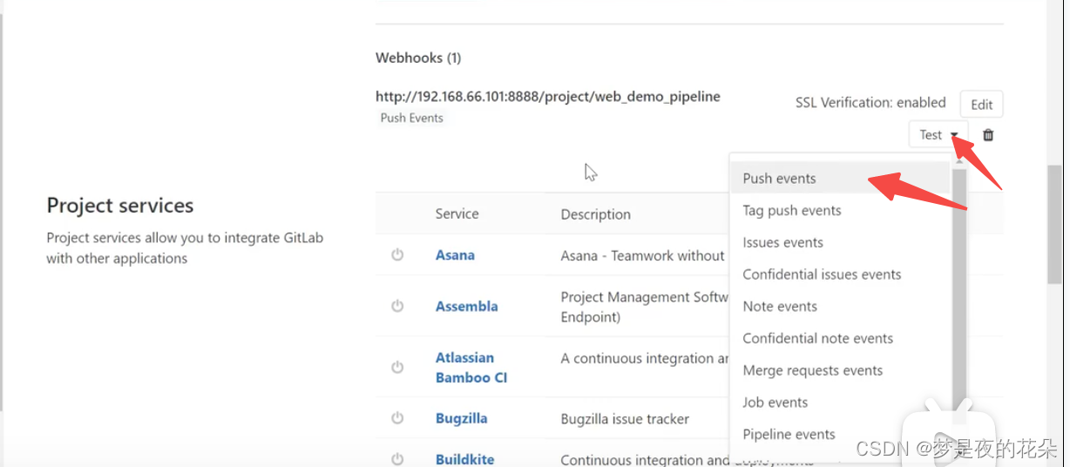Open the Asana service link

[x=455, y=255]
